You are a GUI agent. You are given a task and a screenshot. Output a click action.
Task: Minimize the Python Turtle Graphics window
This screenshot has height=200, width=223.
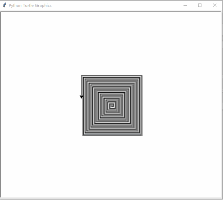point(185,6)
